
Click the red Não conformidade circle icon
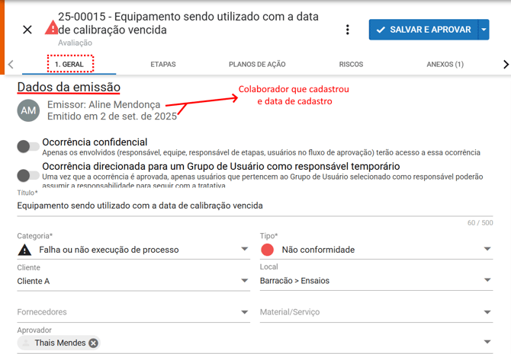(x=268, y=250)
